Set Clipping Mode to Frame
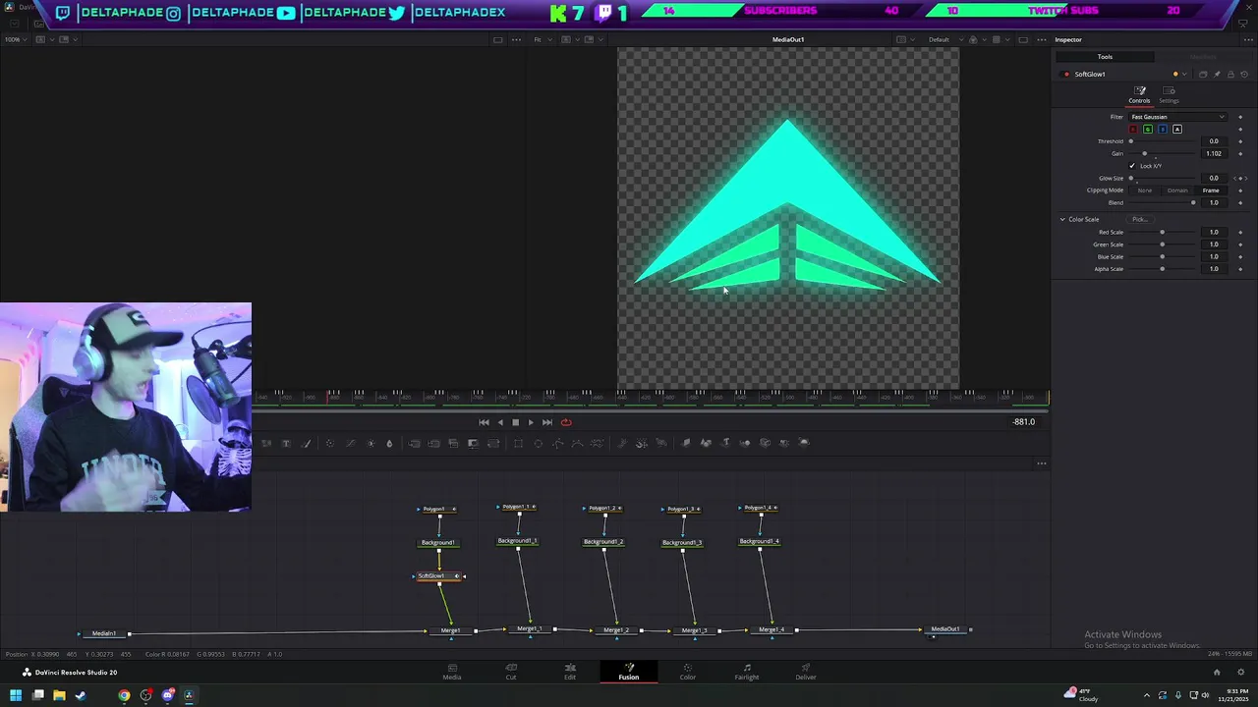This screenshot has width=1258, height=707. (x=1211, y=190)
